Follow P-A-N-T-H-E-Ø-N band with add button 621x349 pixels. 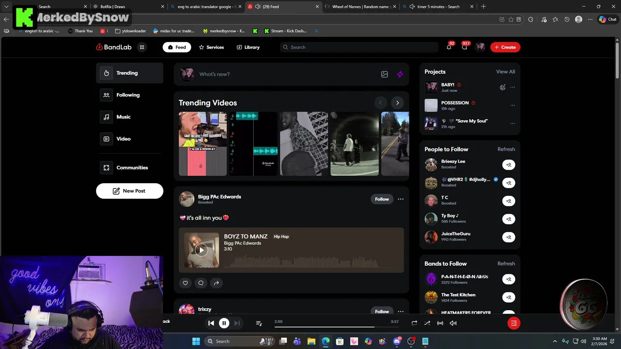pos(508,279)
